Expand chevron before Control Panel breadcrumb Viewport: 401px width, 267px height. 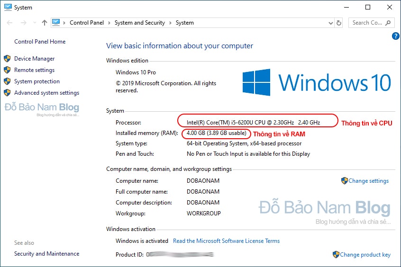click(64, 23)
